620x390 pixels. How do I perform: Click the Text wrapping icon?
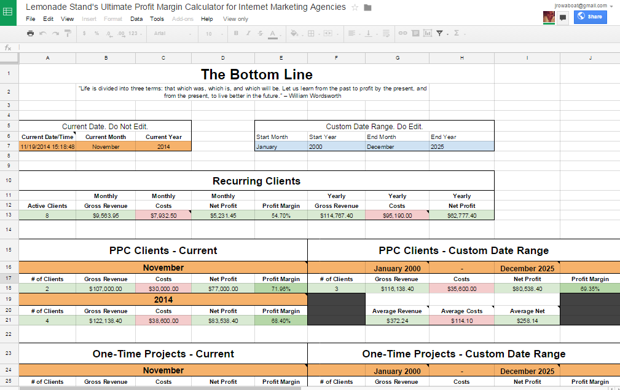click(x=386, y=33)
